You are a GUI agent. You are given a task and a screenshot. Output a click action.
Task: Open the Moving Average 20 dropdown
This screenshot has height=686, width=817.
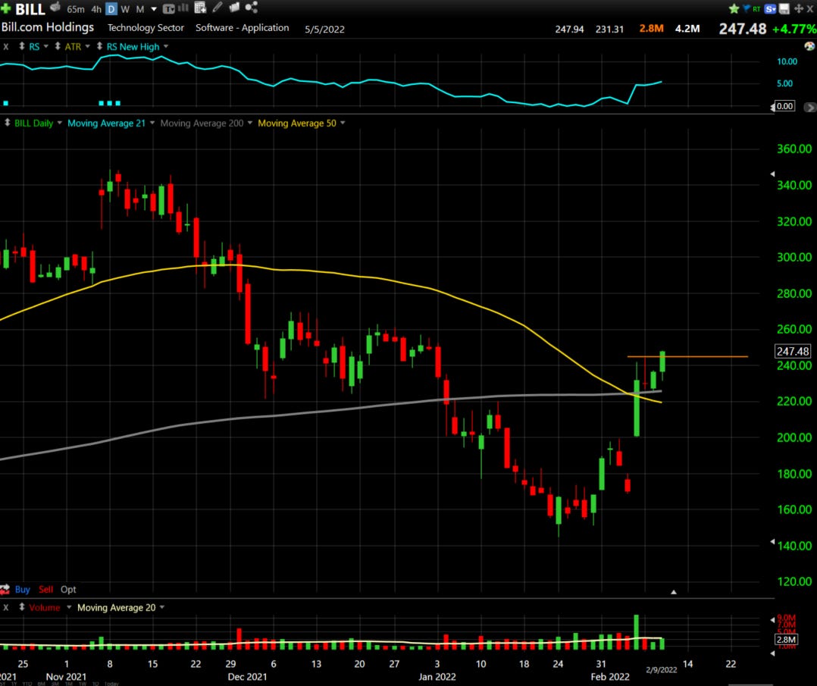coord(162,607)
